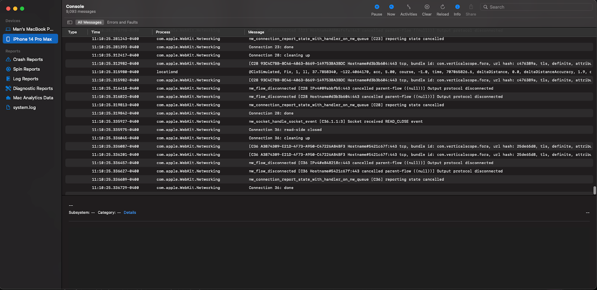The height and width of the screenshot is (290, 597).
Task: Select row with timestamp 11:10:25.336627-0400
Action: [x=329, y=171]
